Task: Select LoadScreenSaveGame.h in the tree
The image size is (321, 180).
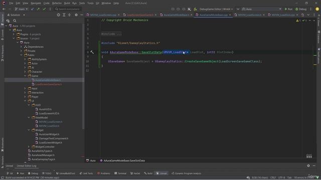Action: click(x=48, y=84)
